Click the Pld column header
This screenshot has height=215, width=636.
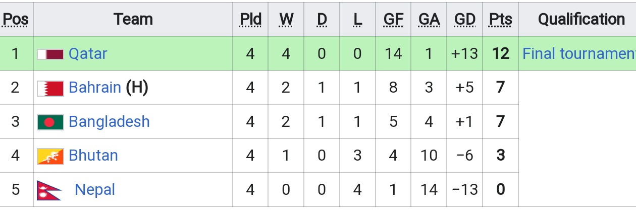click(x=250, y=20)
